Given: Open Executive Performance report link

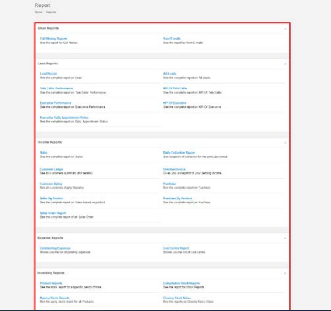Looking at the screenshot, I should pyautogui.click(x=56, y=103).
